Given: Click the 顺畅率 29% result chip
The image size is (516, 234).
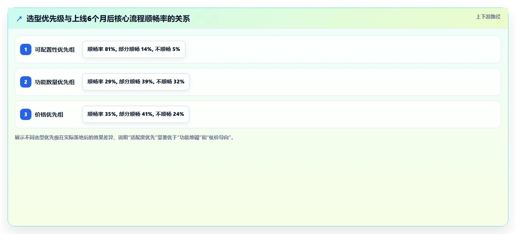Looking at the screenshot, I should tap(136, 82).
